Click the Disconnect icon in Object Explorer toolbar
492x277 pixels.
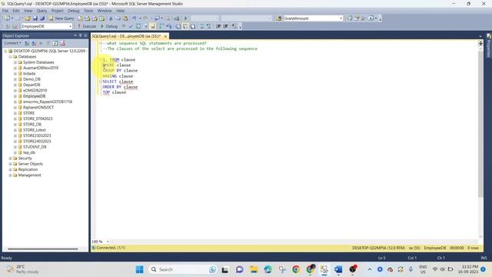pyautogui.click(x=34, y=43)
